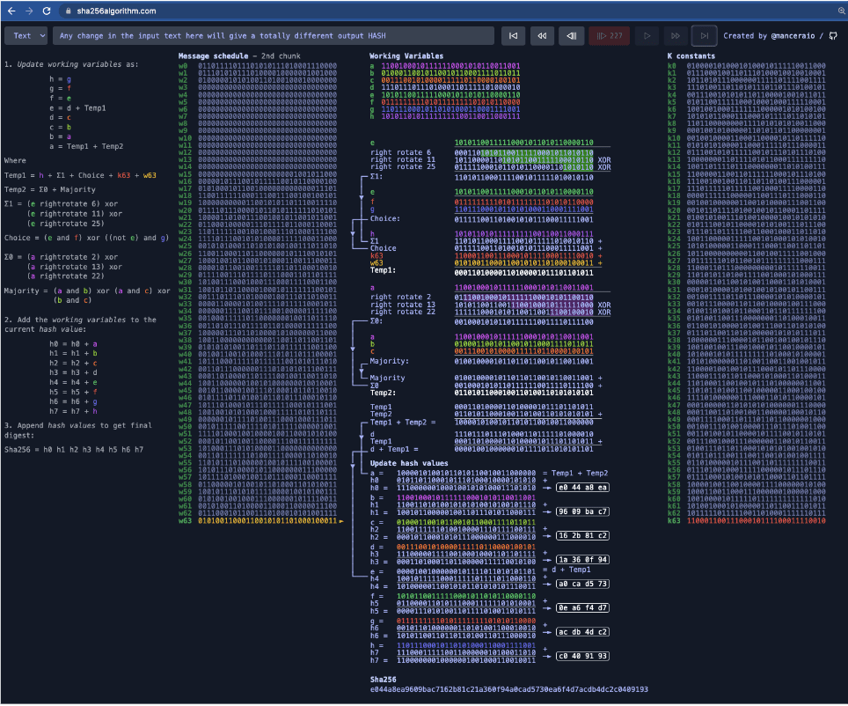Open the Text input-type dropdown
The image size is (848, 706).
point(26,36)
